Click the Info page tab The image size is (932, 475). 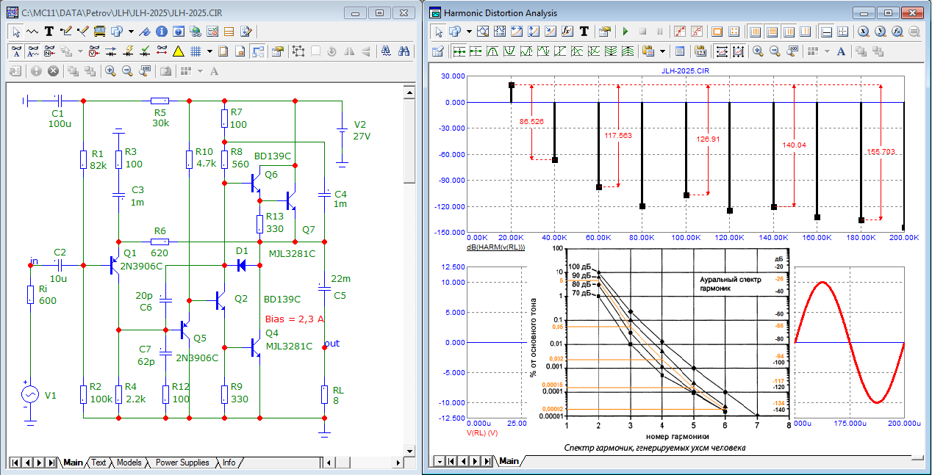click(x=229, y=463)
